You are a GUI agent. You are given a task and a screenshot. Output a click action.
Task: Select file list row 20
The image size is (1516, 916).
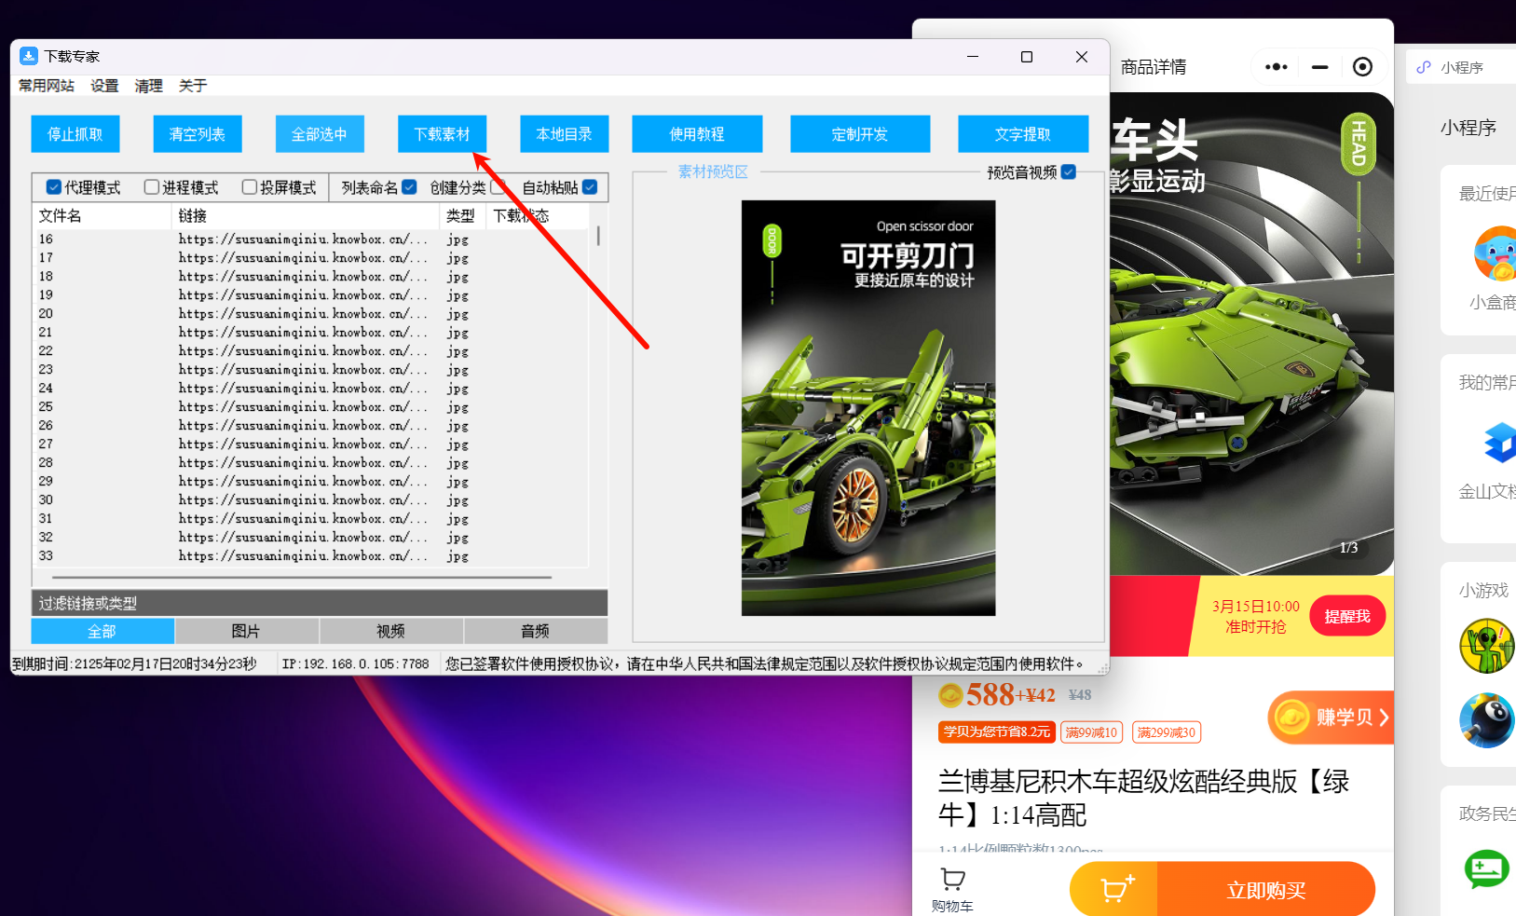tap(312, 314)
